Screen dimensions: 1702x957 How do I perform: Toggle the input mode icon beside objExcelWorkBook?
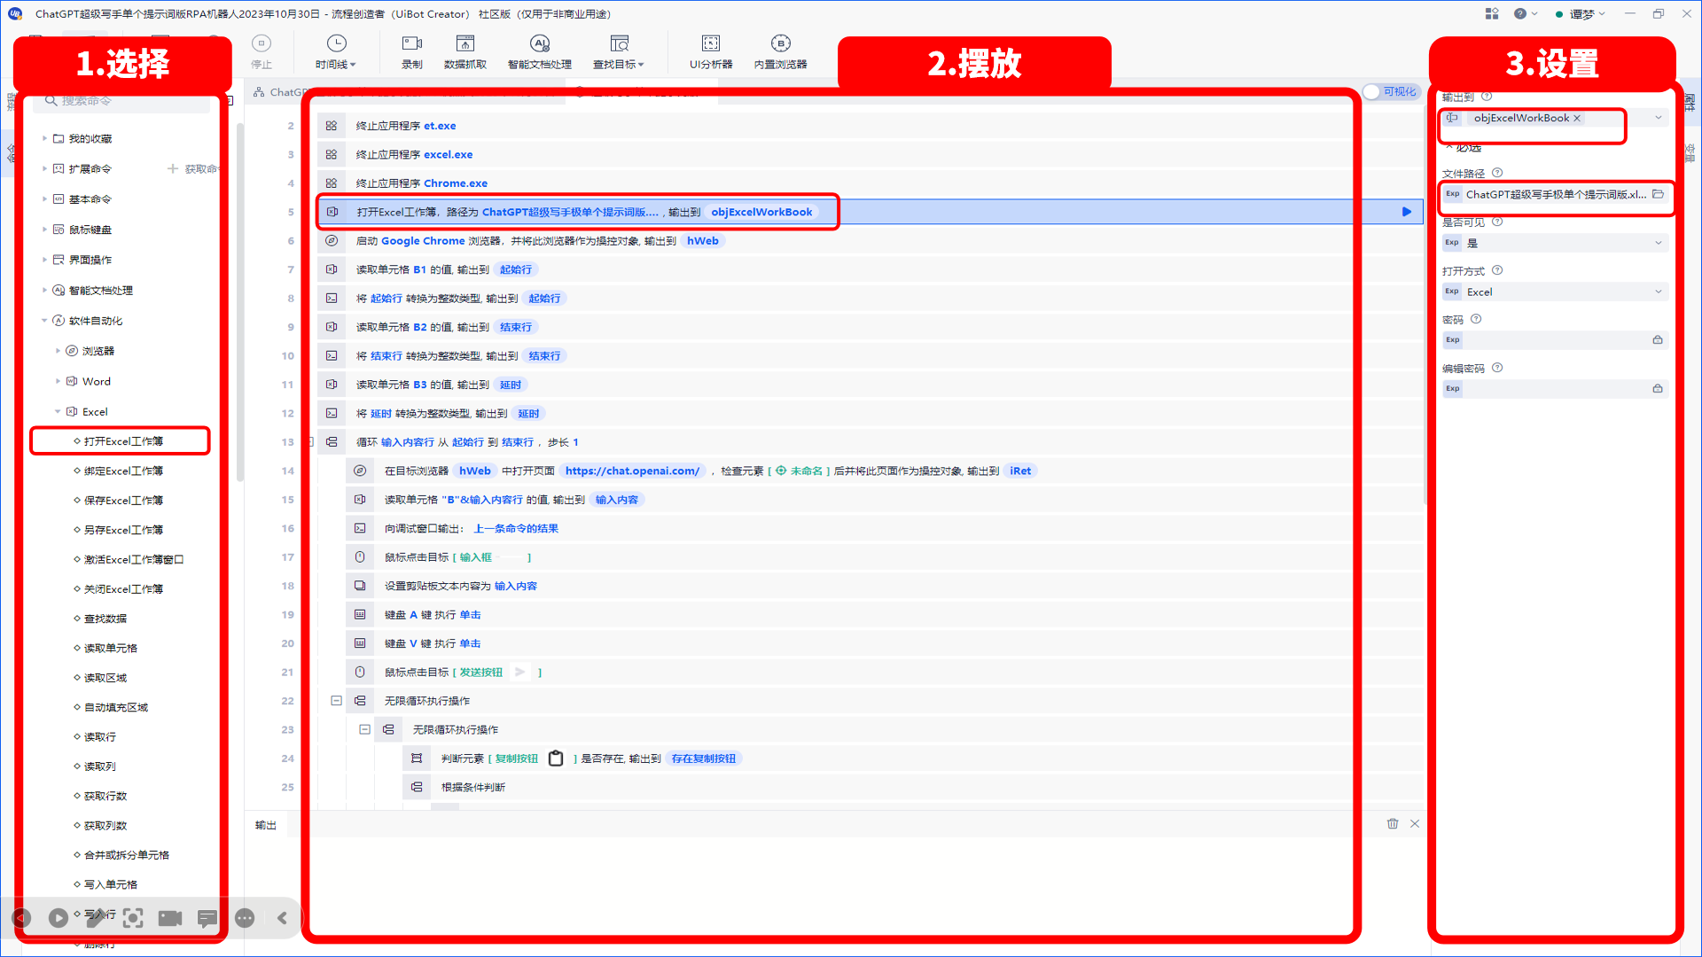coord(1452,118)
